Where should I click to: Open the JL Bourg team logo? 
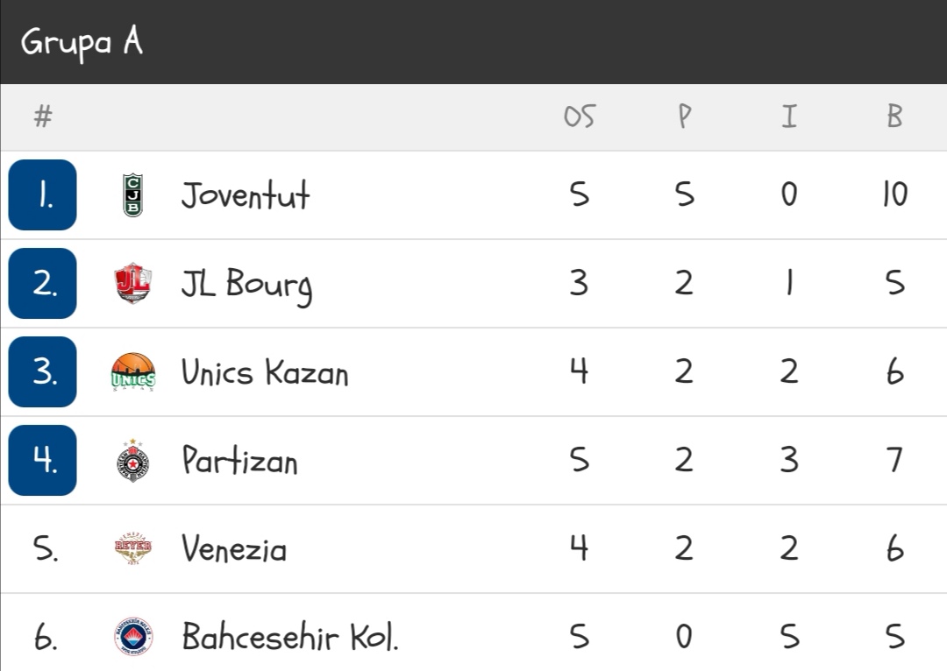click(133, 283)
